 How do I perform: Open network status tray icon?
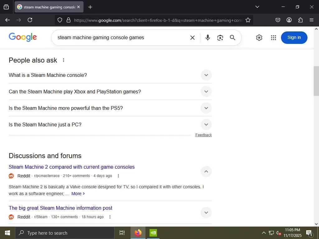coord(271,233)
